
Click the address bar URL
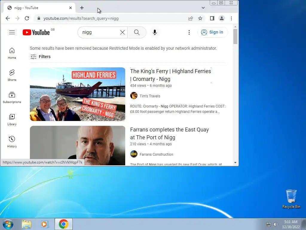point(81,18)
